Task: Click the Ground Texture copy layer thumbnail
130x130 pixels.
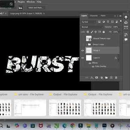Action: pyautogui.click(x=89, y=39)
